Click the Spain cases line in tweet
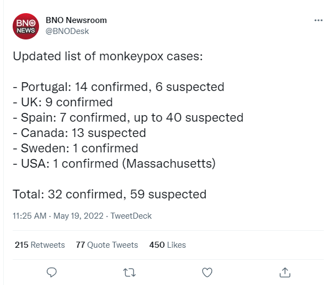332x285 pixels. click(x=128, y=117)
